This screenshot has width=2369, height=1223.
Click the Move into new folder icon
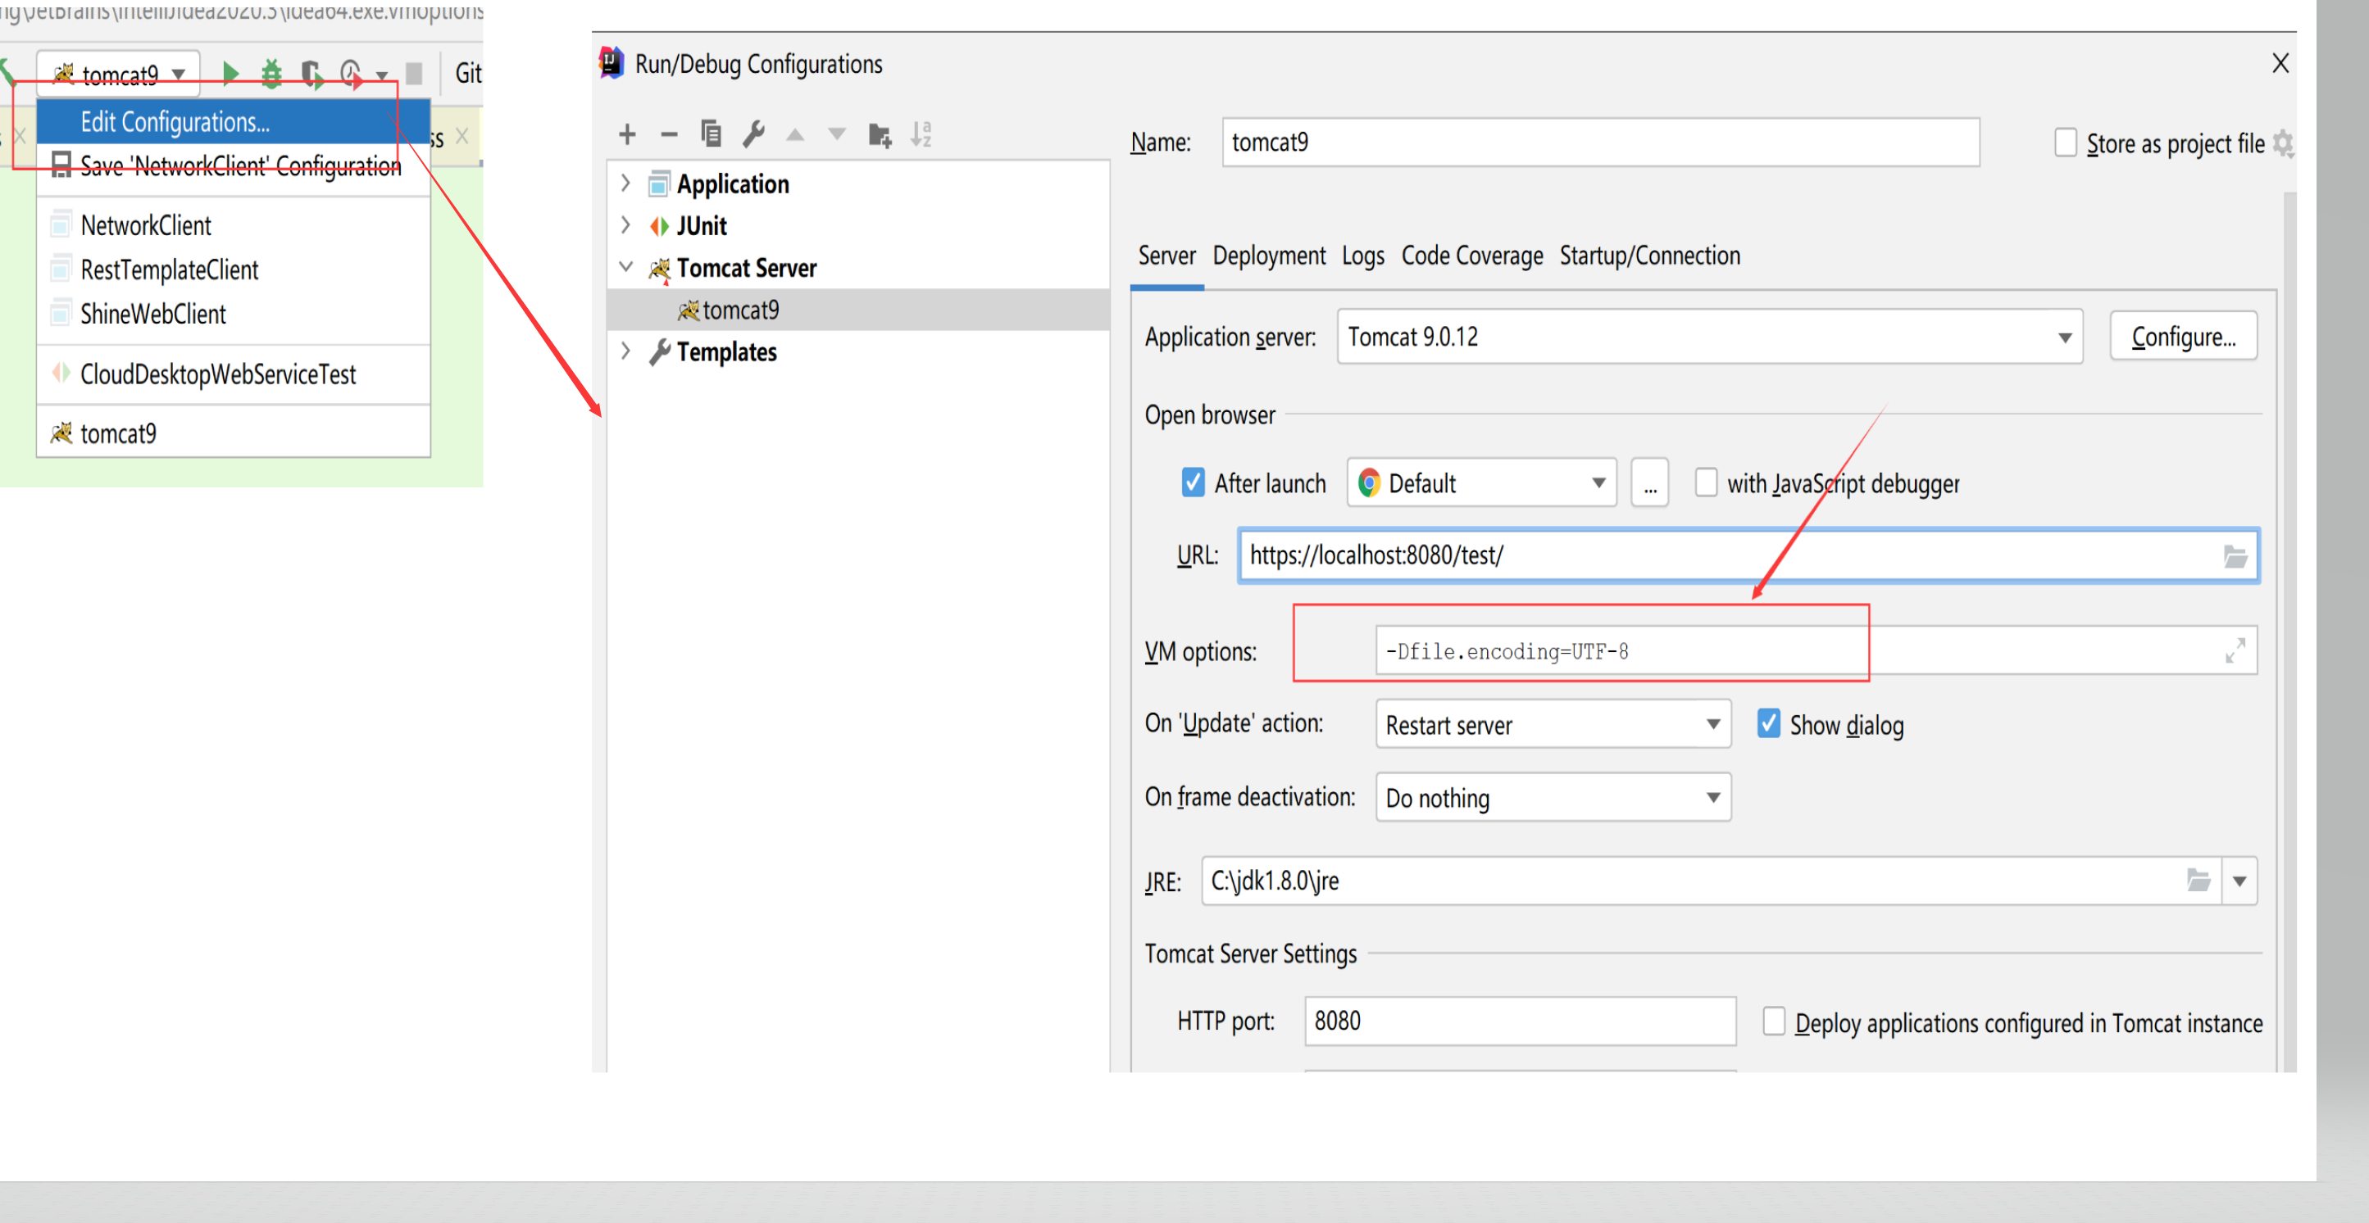[x=880, y=135]
